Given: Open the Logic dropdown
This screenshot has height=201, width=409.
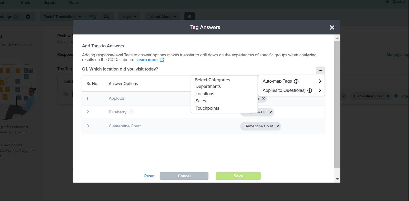Looking at the screenshot, I should tap(129, 17).
